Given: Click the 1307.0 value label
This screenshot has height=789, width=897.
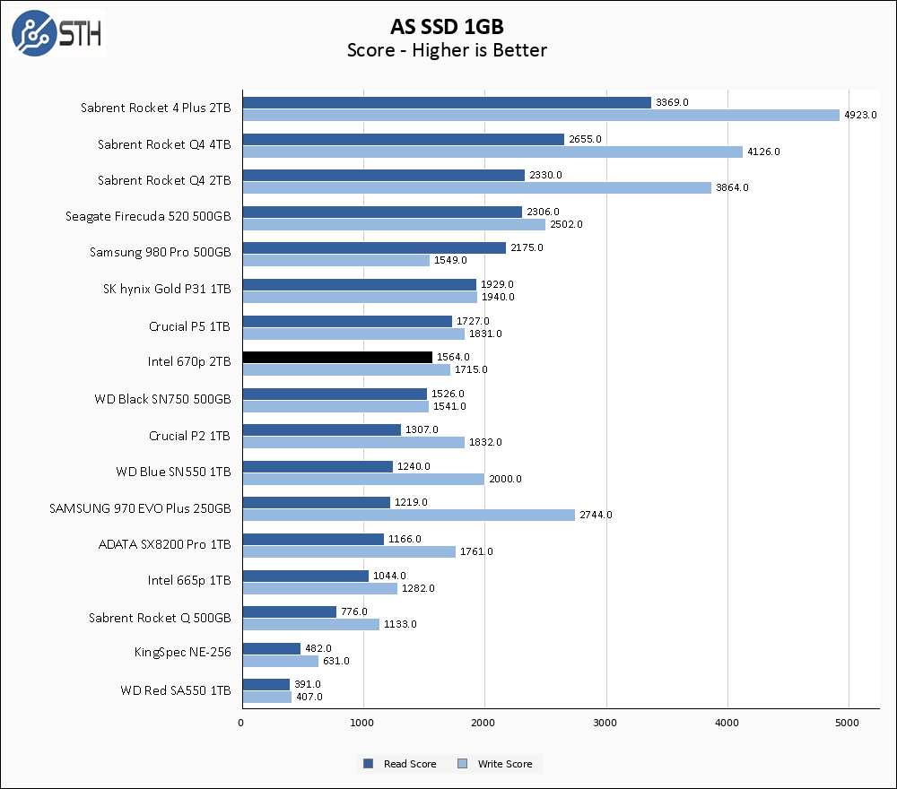Looking at the screenshot, I should pyautogui.click(x=422, y=430).
